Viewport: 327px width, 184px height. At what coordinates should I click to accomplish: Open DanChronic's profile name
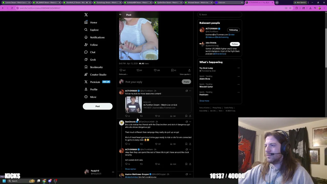click(x=130, y=122)
